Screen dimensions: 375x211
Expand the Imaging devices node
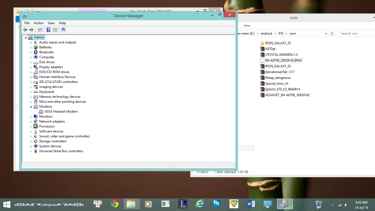point(31,87)
